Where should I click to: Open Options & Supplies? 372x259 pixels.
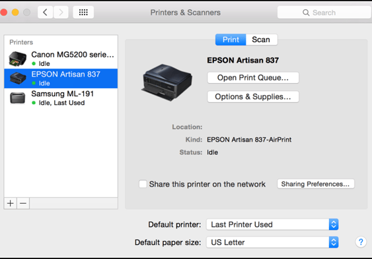[x=253, y=97]
